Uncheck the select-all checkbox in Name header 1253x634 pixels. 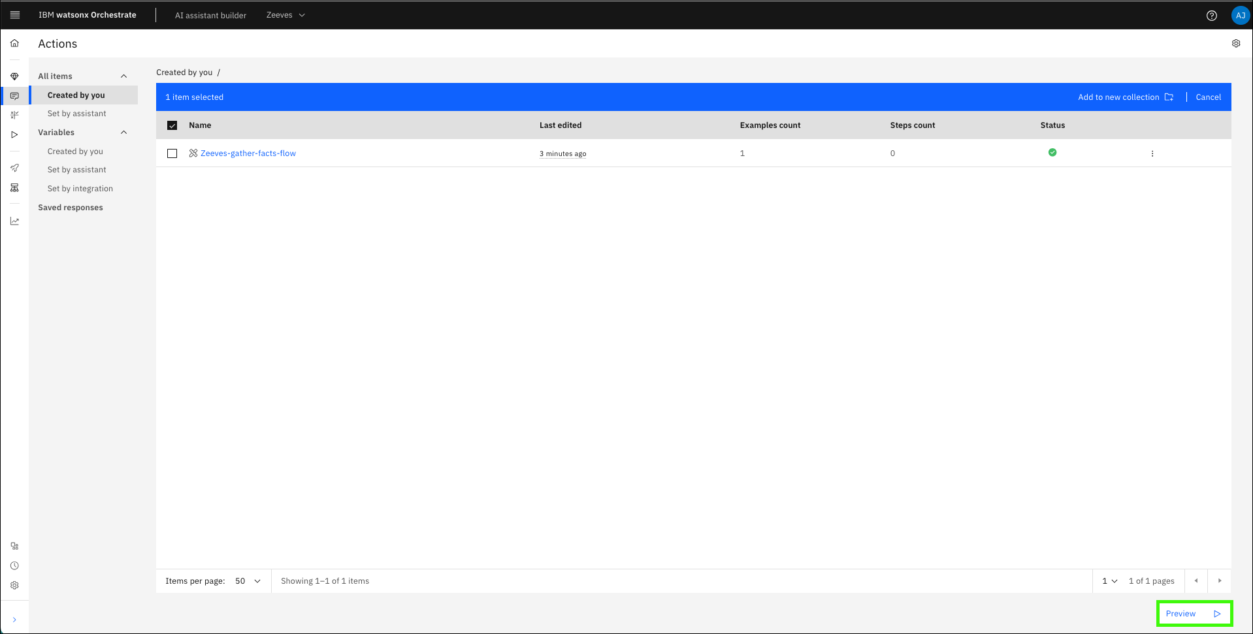click(x=172, y=125)
